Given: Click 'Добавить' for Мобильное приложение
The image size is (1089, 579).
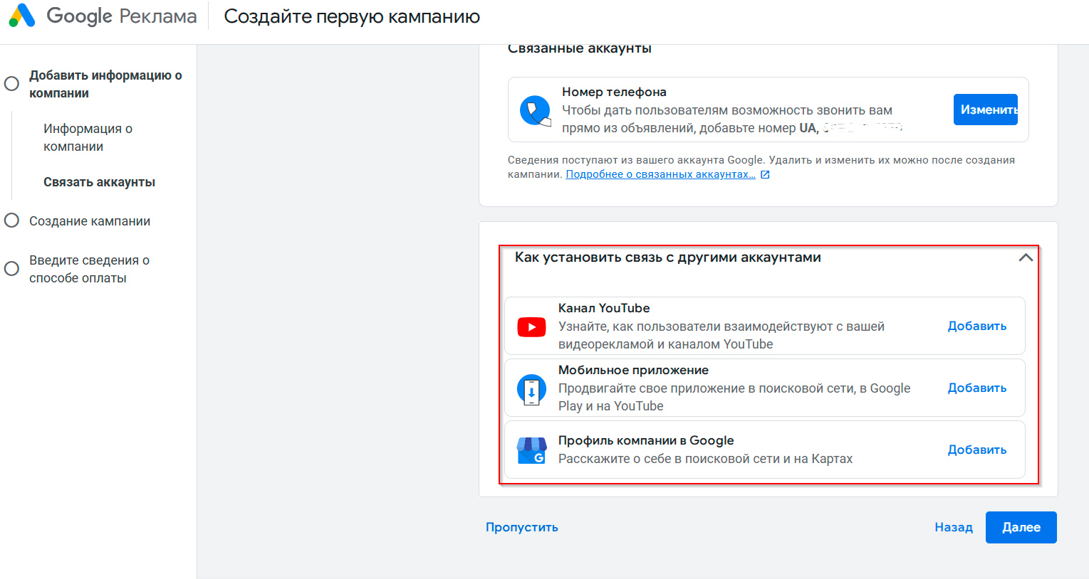Looking at the screenshot, I should (977, 387).
